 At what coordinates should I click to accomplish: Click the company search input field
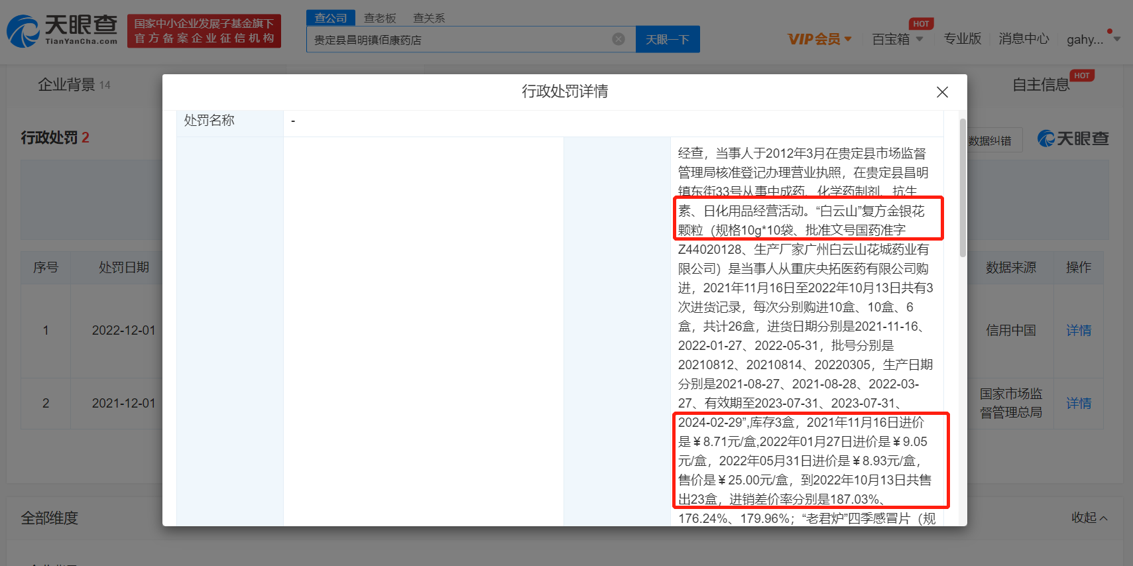click(x=457, y=40)
